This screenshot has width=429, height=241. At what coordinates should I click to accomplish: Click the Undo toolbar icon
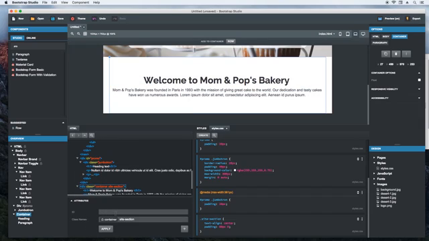(x=94, y=19)
